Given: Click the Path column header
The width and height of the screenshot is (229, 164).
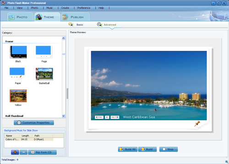Looking at the screenshot, I should (43, 136).
